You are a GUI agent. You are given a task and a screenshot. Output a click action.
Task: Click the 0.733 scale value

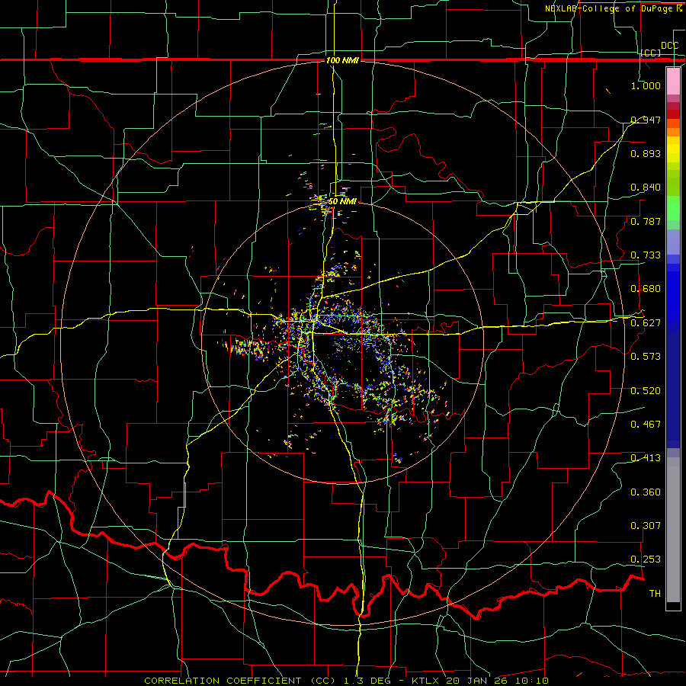coord(646,255)
